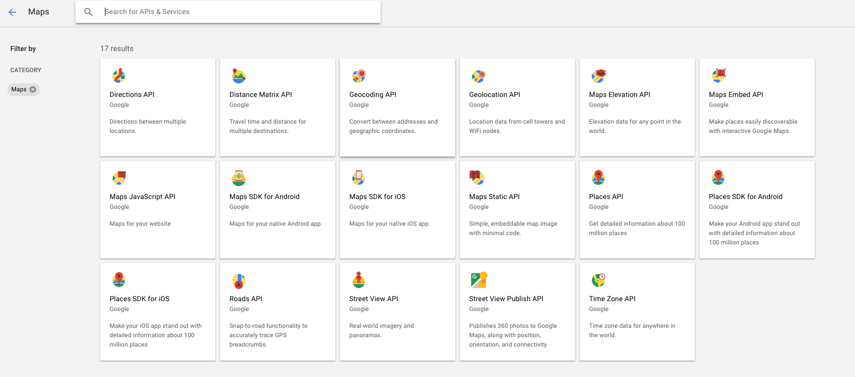Click the Geocoding API icon
Screen dimensions: 855x377
[359, 75]
